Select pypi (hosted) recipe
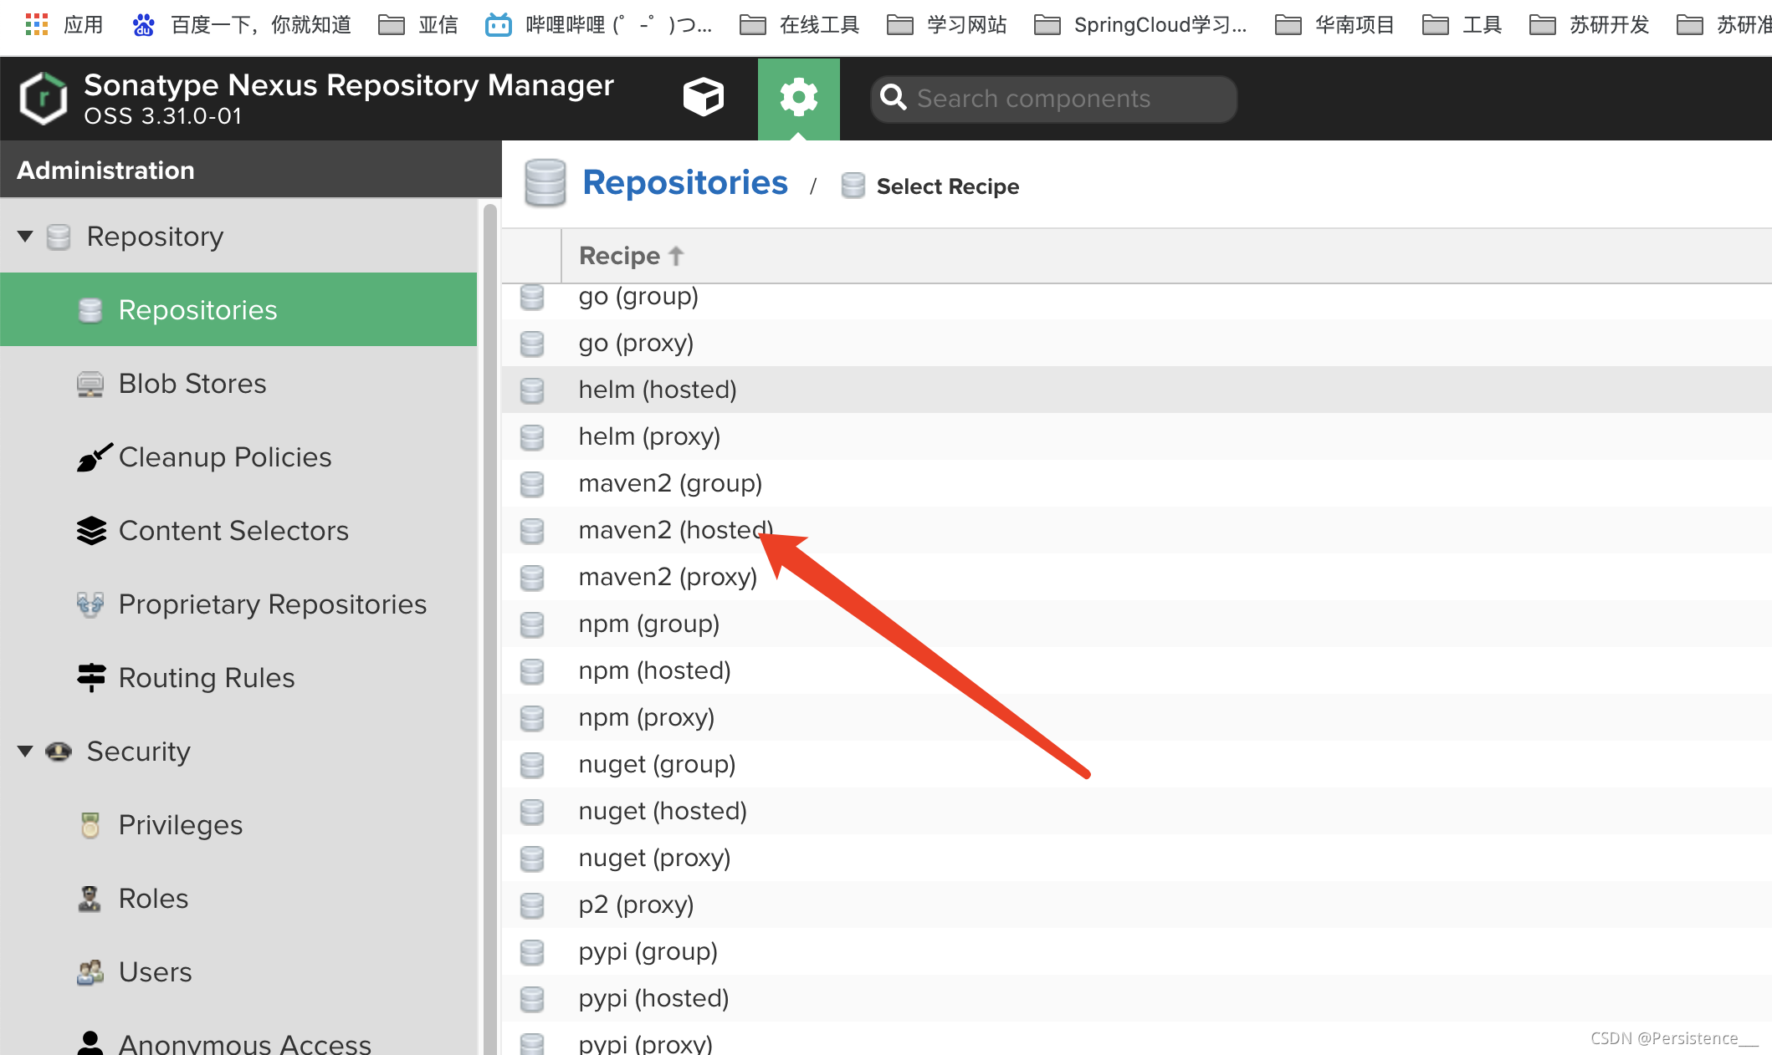 (x=1137, y=999)
